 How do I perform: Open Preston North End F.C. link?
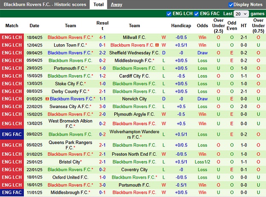134,154
